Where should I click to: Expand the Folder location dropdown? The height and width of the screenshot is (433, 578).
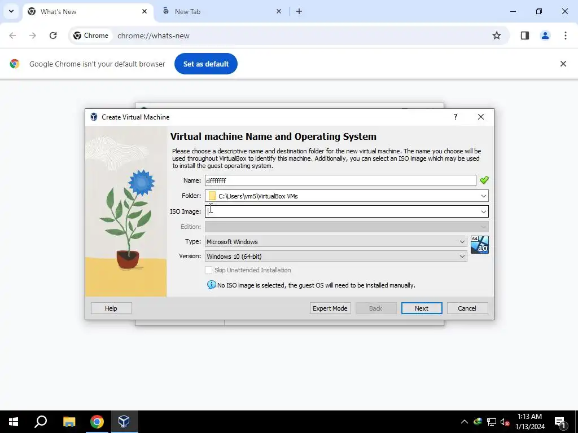[x=483, y=196]
